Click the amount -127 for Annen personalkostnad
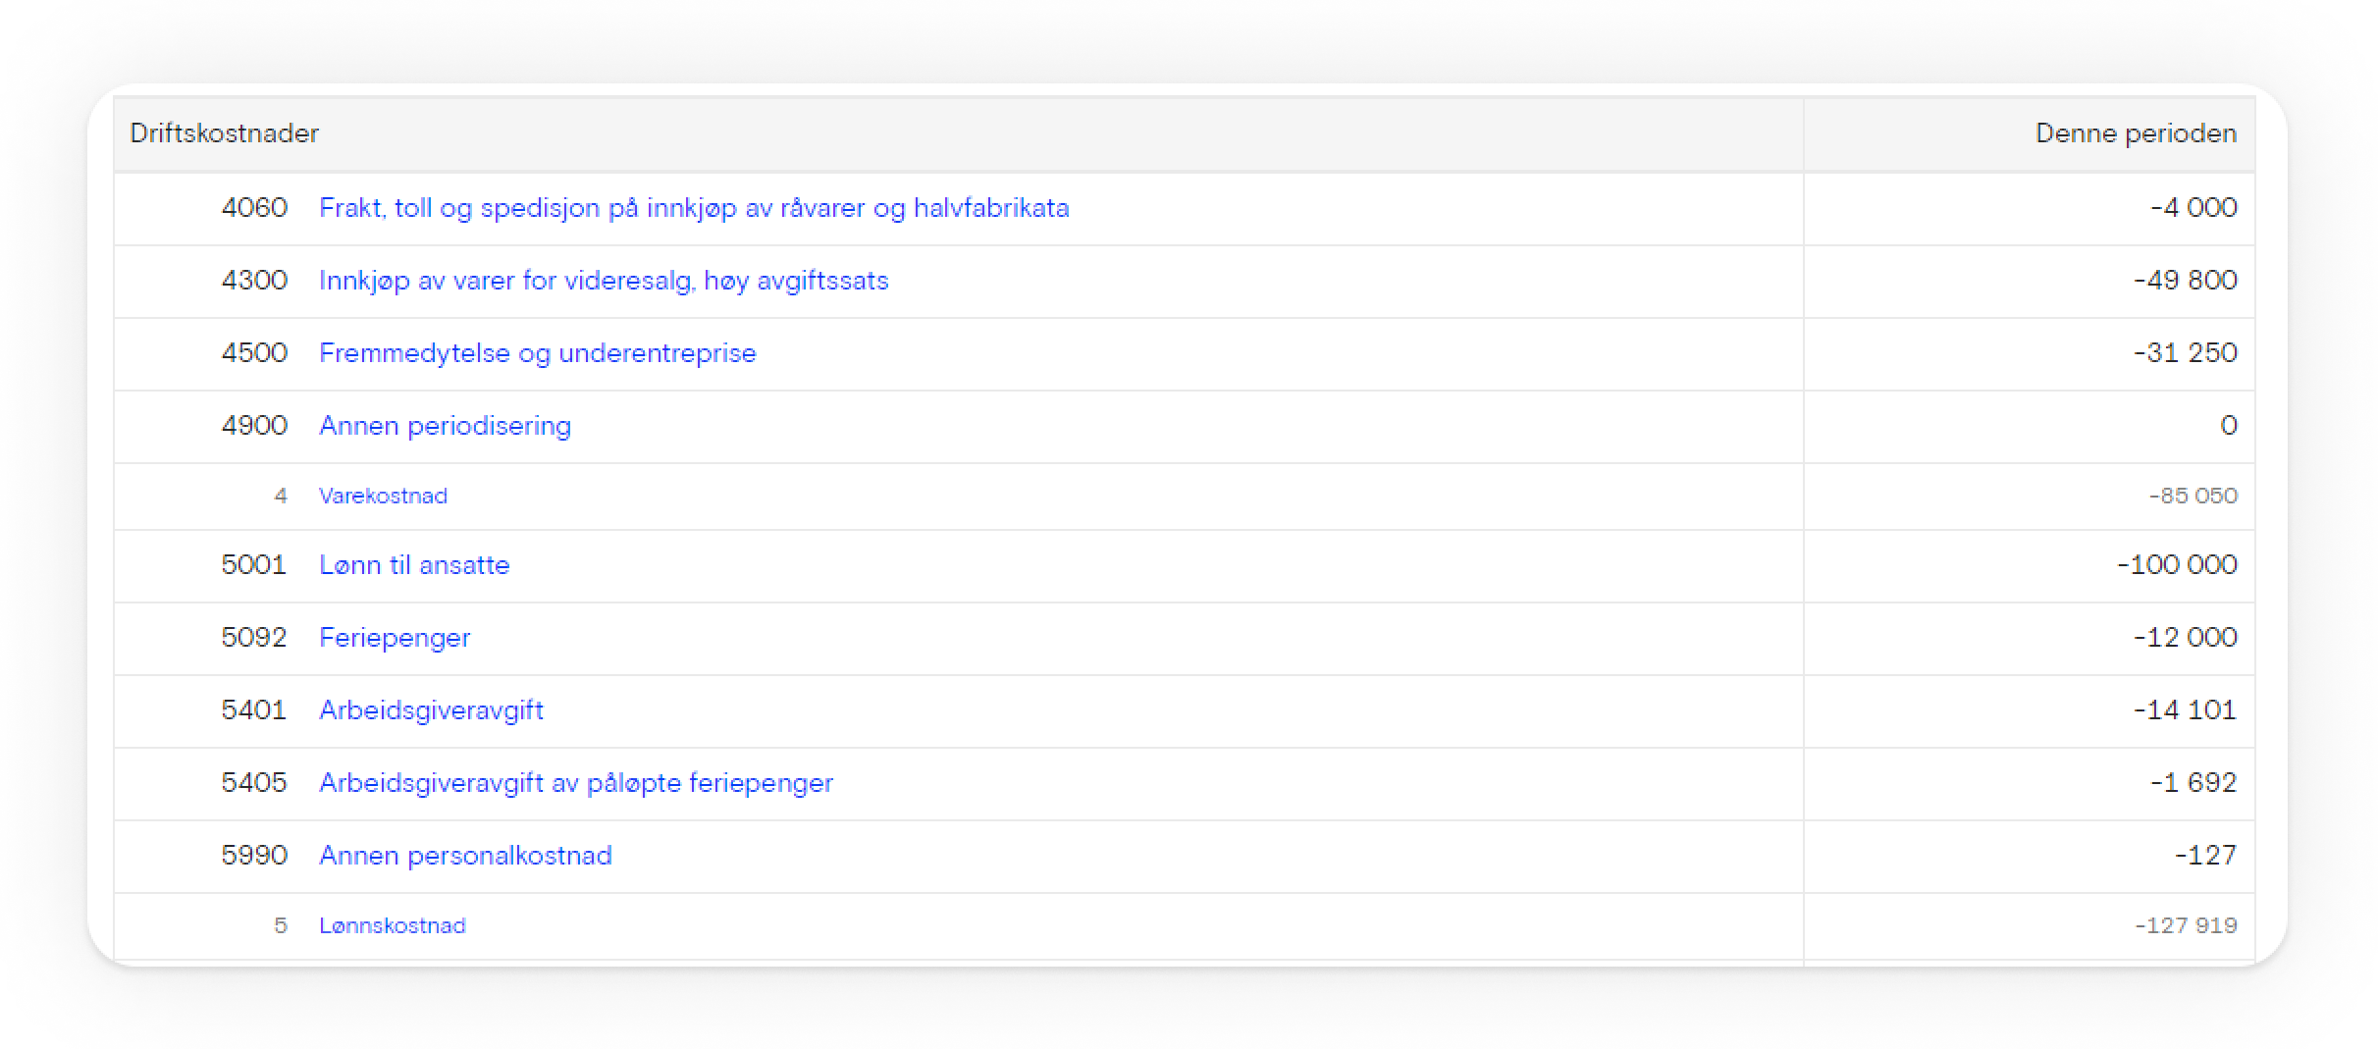The image size is (2378, 1049). pyautogui.click(x=2206, y=856)
